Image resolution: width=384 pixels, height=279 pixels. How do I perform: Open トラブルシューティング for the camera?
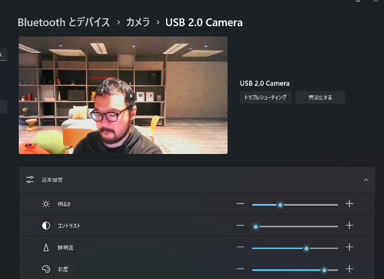pos(266,98)
